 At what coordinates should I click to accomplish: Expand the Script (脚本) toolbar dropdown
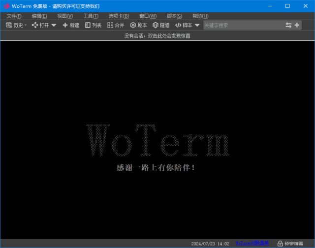click(197, 25)
